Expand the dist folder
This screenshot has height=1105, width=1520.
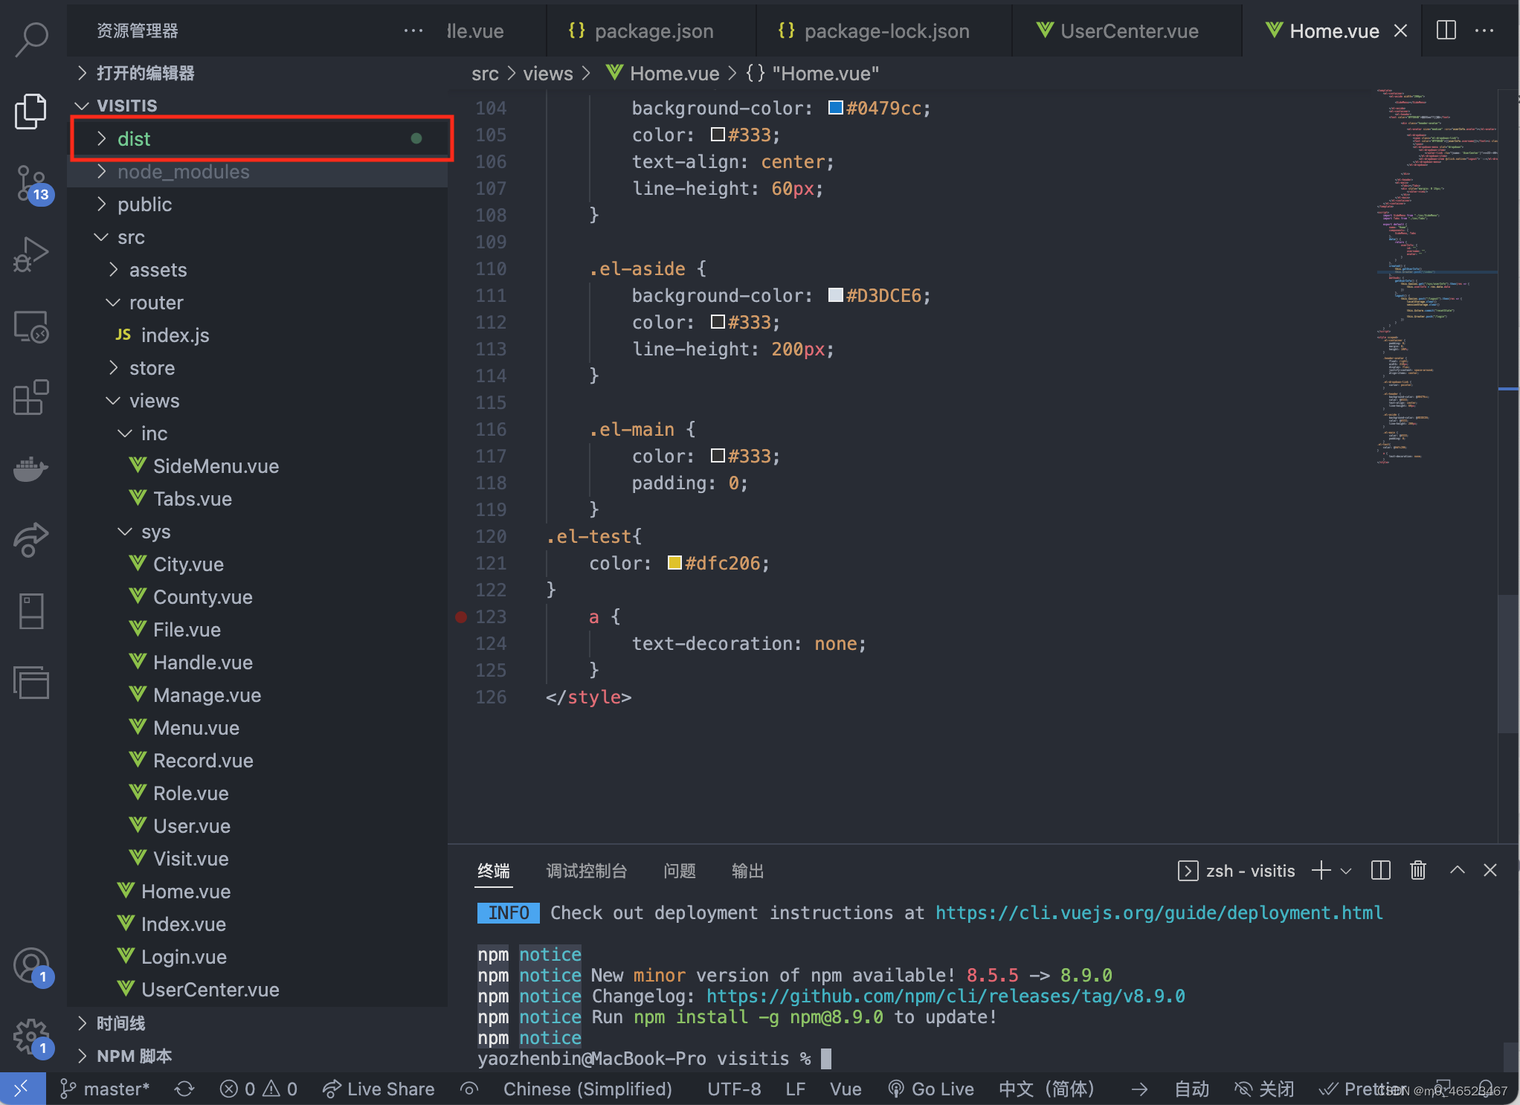click(x=134, y=139)
